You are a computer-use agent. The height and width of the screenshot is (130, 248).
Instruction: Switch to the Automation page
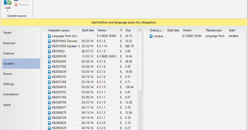pyautogui.click(x=21, y=94)
